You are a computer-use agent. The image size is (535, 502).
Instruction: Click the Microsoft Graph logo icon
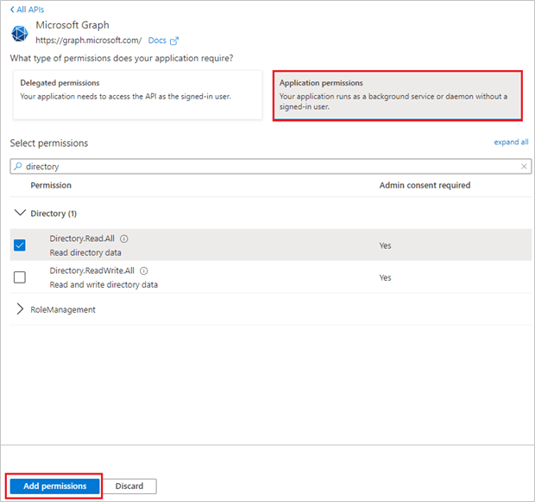20,34
